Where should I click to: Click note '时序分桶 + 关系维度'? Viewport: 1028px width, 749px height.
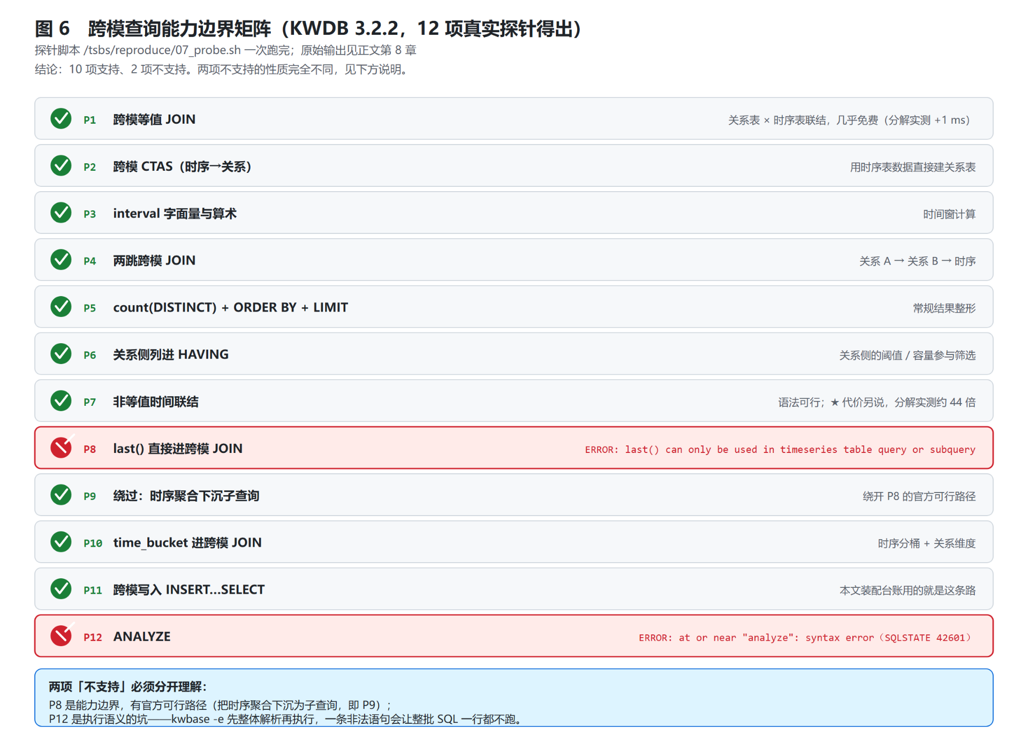tap(927, 543)
